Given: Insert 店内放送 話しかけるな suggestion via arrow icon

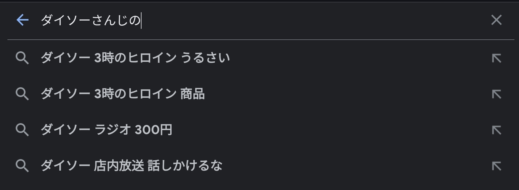Looking at the screenshot, I should (x=496, y=166).
